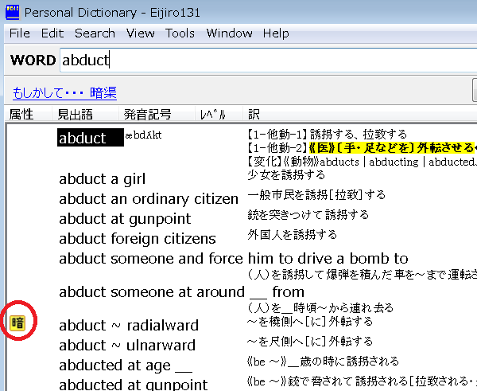Click the 少女を誘拐する translation
This screenshot has width=477, height=391.
[x=286, y=175]
